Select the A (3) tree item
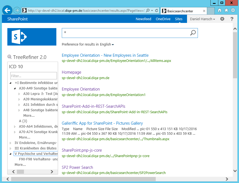Image resolution: width=239 pixels, height=183 pixels. (23, 121)
